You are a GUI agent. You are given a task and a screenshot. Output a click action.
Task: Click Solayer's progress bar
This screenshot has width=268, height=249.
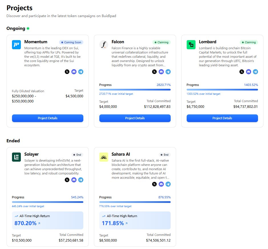click(x=48, y=202)
